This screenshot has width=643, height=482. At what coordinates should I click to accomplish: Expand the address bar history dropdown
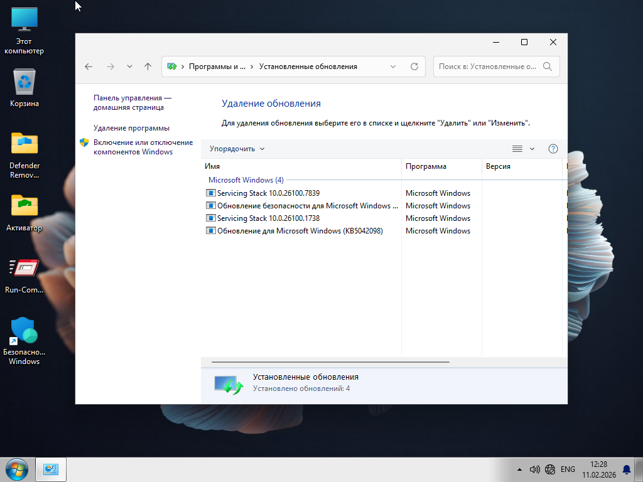tap(393, 67)
